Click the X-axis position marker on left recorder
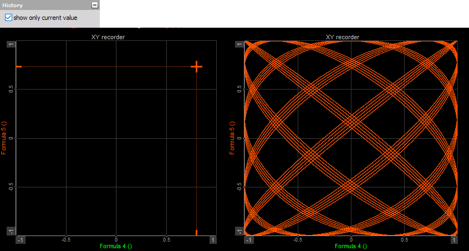 196,233
